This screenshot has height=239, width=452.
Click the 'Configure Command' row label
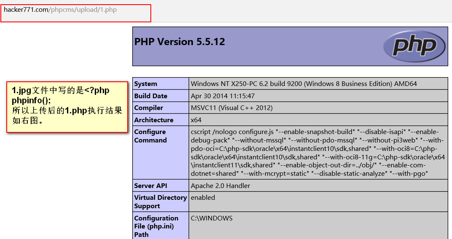(x=150, y=136)
